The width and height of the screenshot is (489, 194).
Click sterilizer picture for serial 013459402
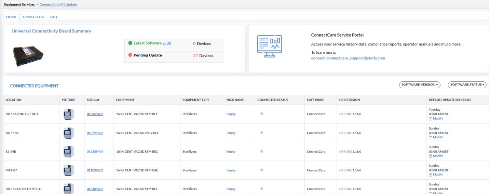coord(69,114)
